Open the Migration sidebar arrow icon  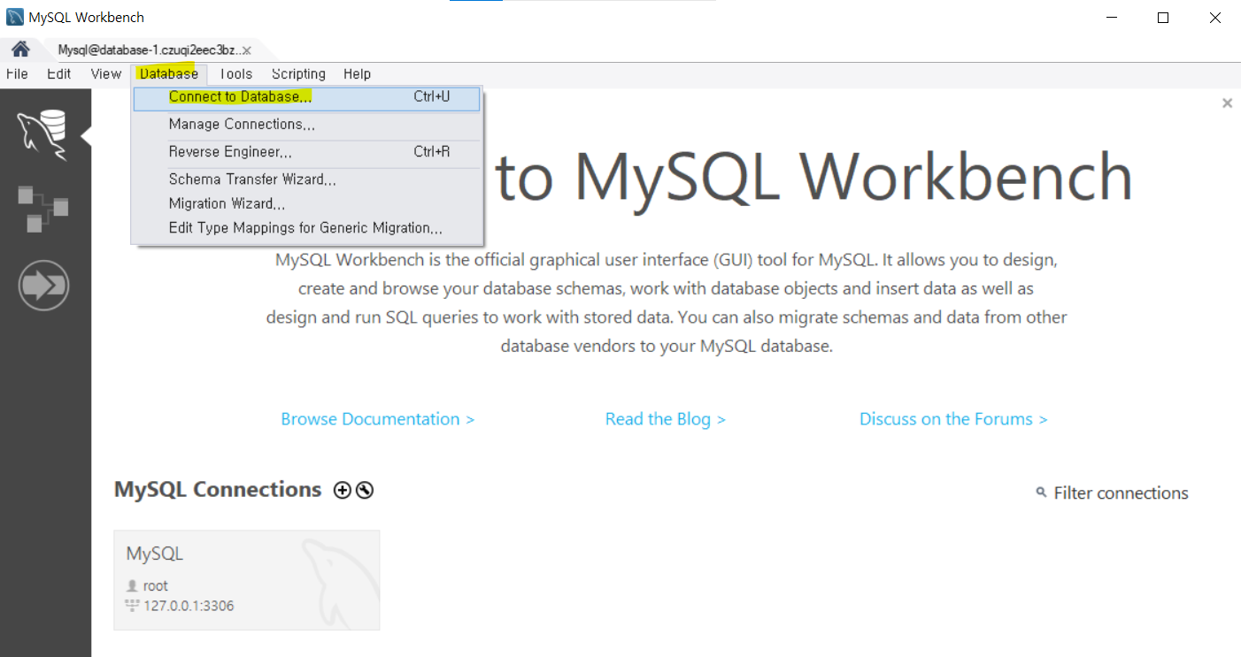click(43, 286)
